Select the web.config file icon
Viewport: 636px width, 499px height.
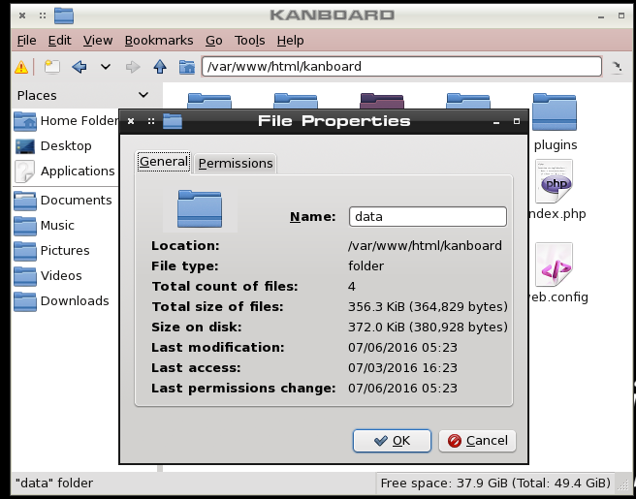pos(554,265)
